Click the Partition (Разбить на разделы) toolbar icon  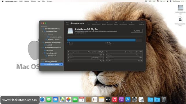point(107,23)
